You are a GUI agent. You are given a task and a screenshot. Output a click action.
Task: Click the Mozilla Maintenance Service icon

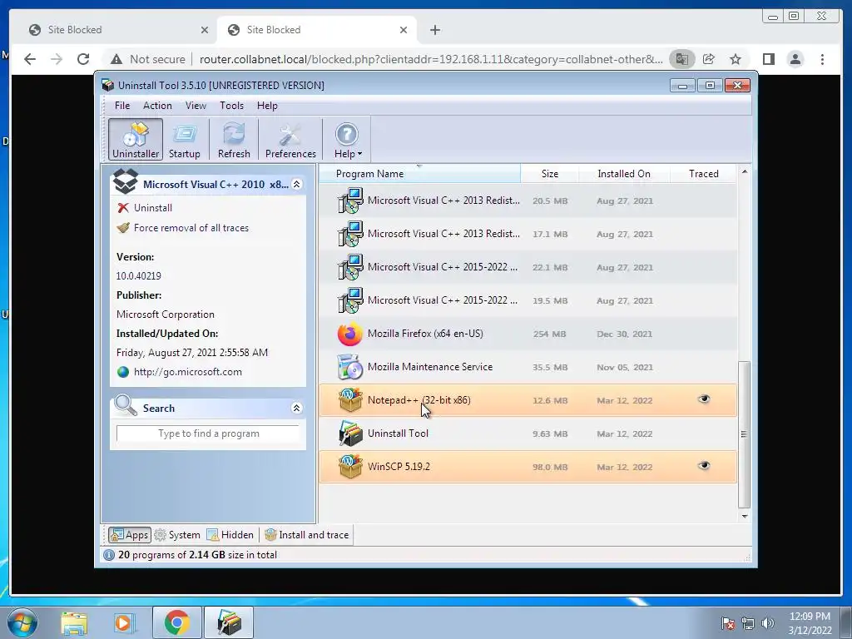tap(350, 367)
